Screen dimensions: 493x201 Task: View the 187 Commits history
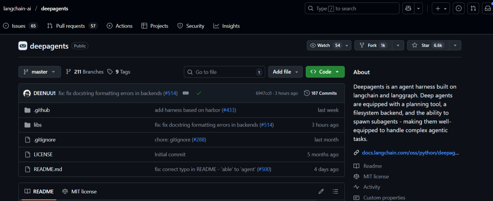coord(320,93)
